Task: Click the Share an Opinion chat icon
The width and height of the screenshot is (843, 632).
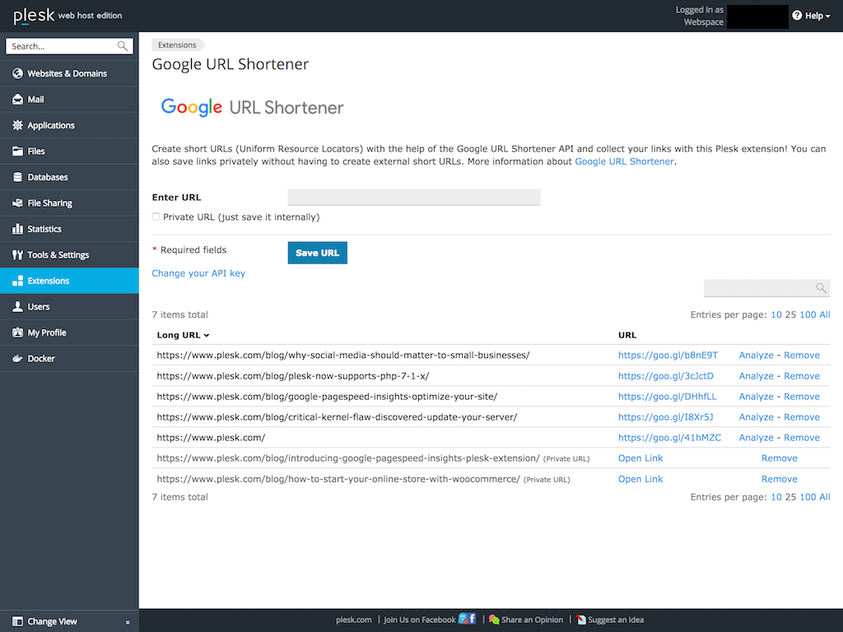Action: point(494,620)
